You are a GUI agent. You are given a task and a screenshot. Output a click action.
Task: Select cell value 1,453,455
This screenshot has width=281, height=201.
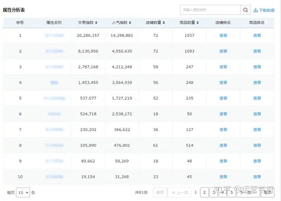[x=88, y=83]
